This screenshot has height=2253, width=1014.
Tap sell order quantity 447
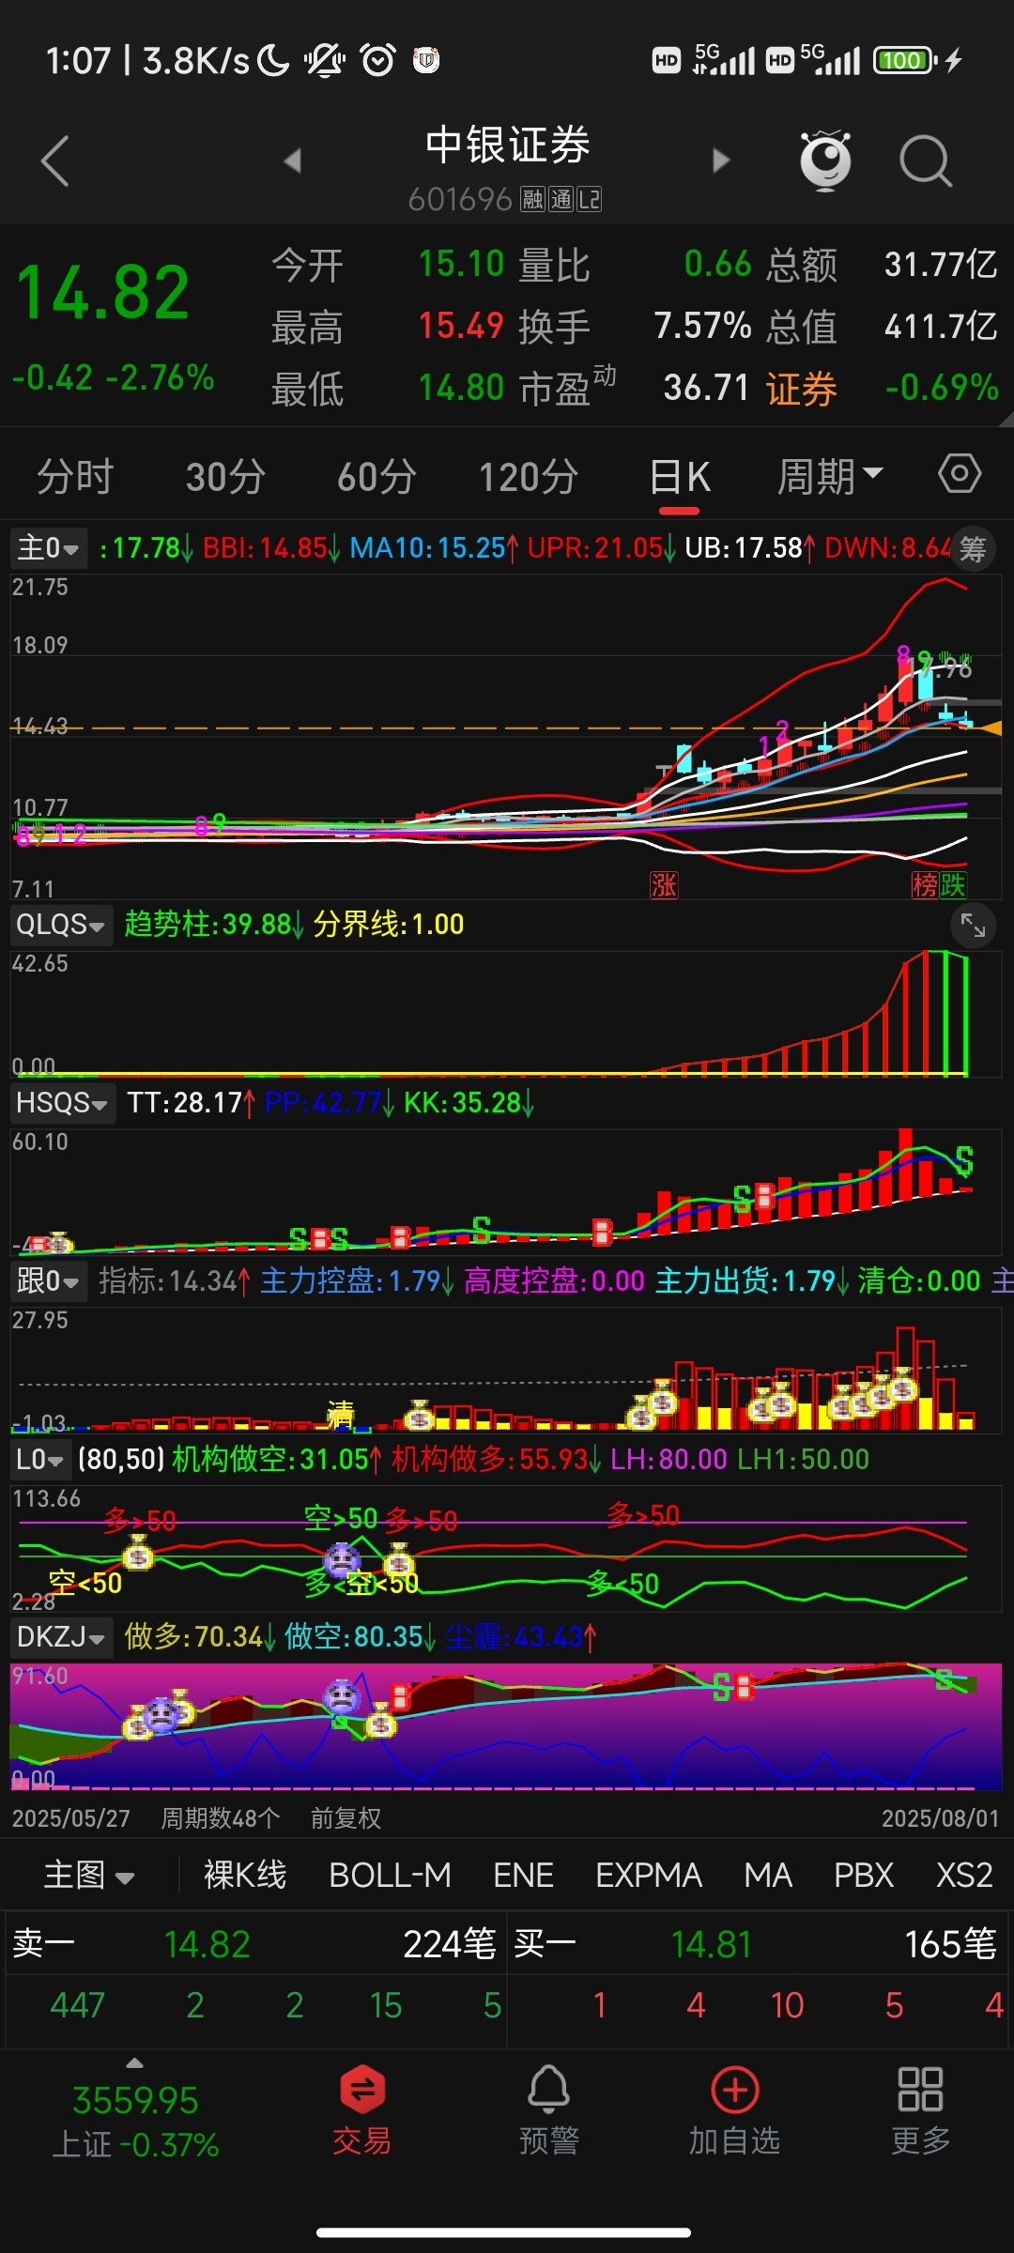pos(77,2005)
